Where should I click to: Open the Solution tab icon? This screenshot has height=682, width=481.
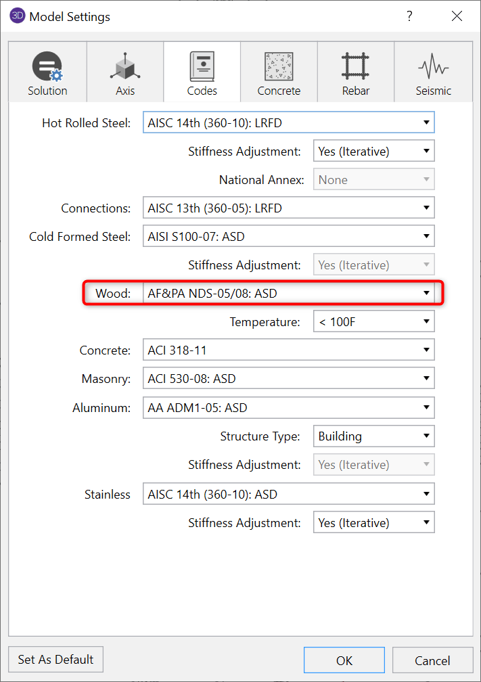point(47,68)
